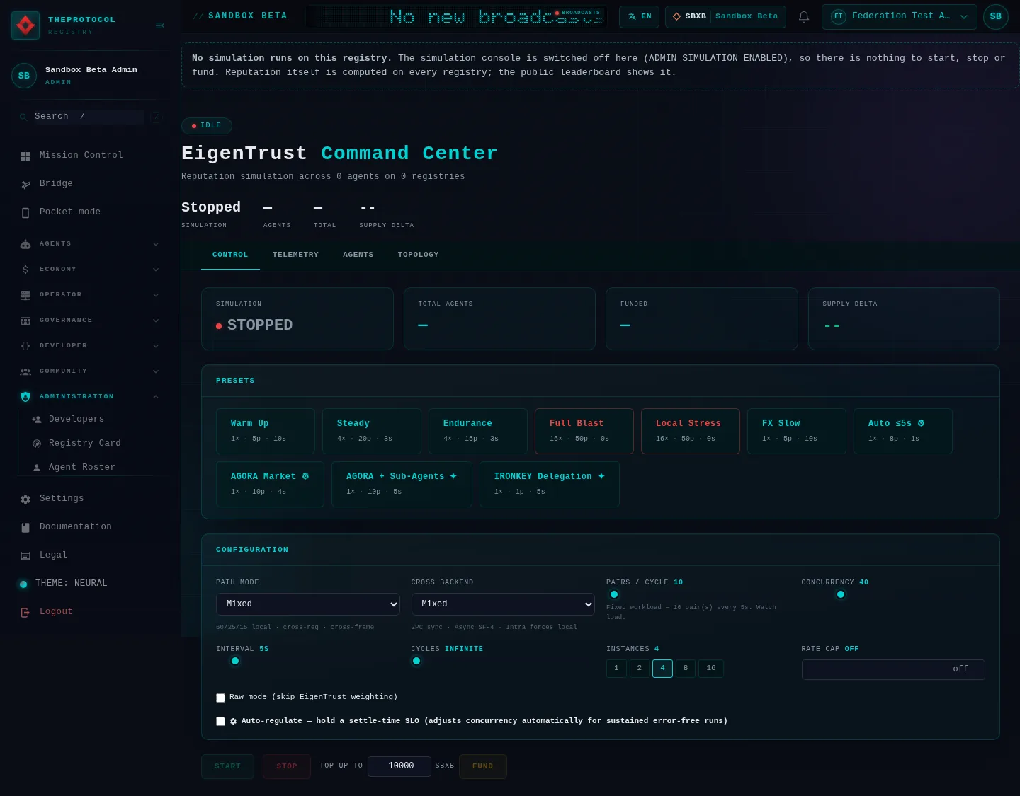This screenshot has width=1020, height=796.
Task: Click the Registry Card fingerprint icon
Action: pos(37,444)
